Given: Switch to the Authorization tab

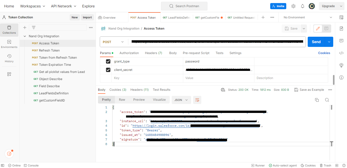Looking at the screenshot, I should 129,53.
